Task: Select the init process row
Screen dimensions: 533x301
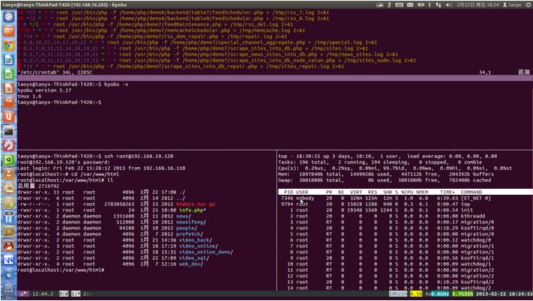Action: pyautogui.click(x=376, y=210)
